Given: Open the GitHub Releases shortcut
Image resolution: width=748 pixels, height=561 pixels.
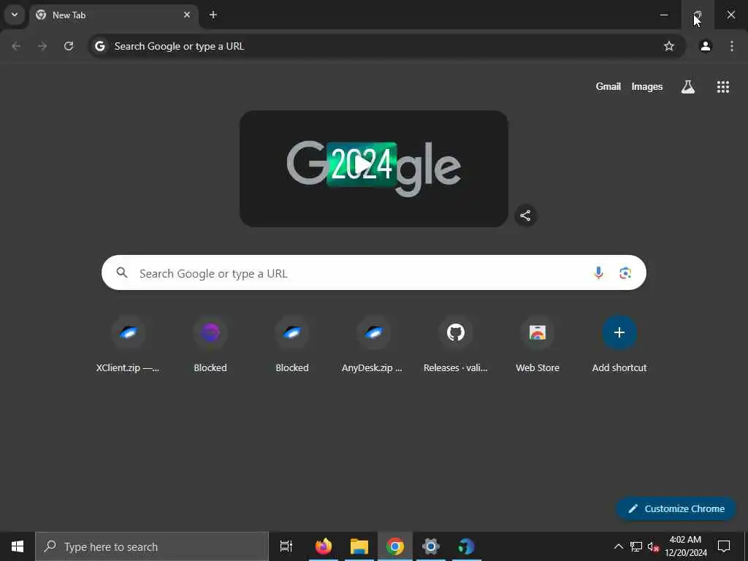Looking at the screenshot, I should [x=456, y=344].
